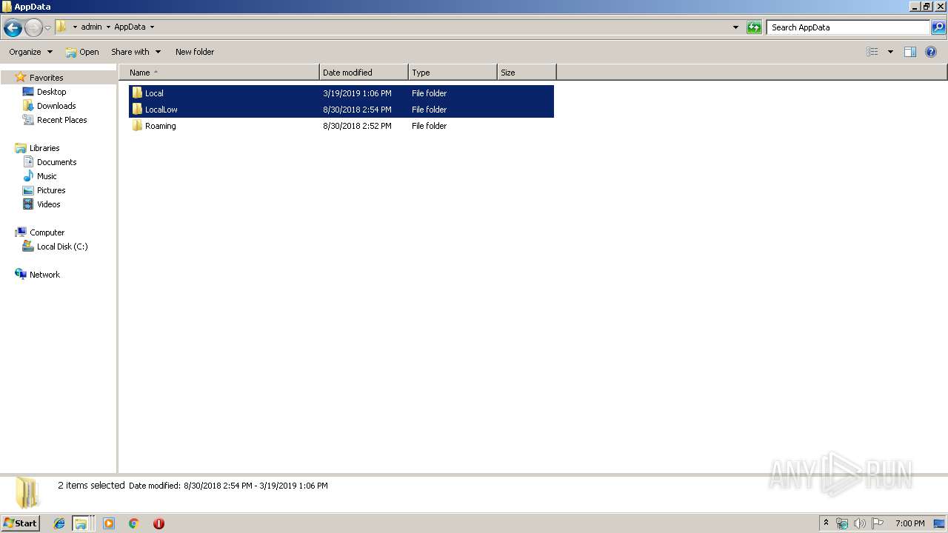The height and width of the screenshot is (533, 948).
Task: Open the selected folders with Open
Action: [82, 52]
